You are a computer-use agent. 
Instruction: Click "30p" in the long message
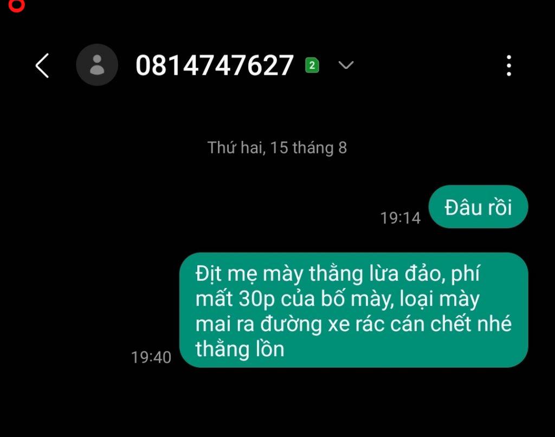[256, 299]
